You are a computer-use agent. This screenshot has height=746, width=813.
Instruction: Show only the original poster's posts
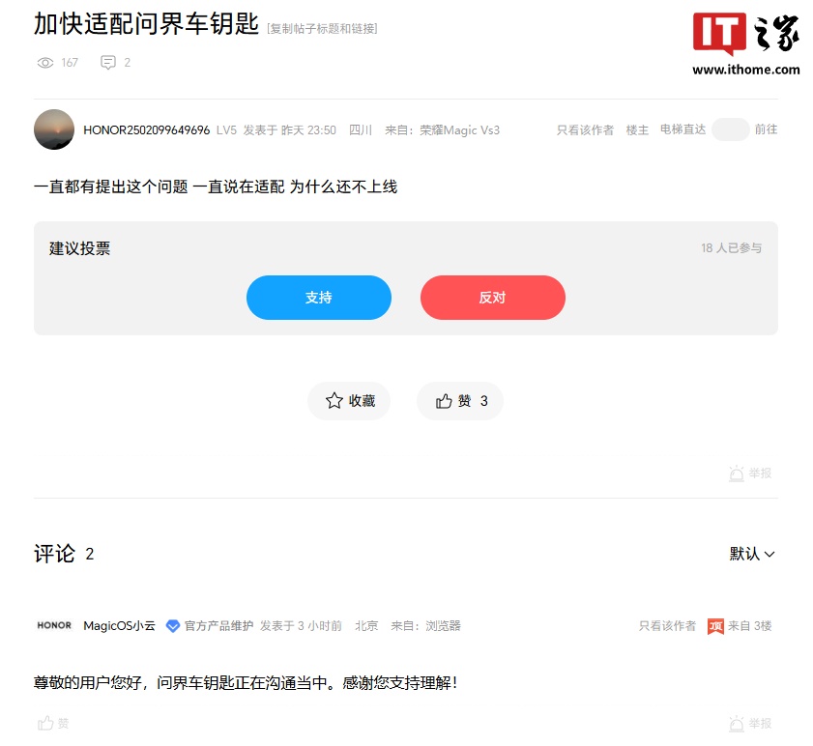(x=585, y=130)
